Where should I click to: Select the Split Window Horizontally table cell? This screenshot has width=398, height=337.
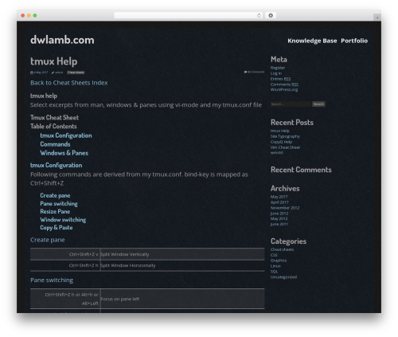(x=182, y=265)
